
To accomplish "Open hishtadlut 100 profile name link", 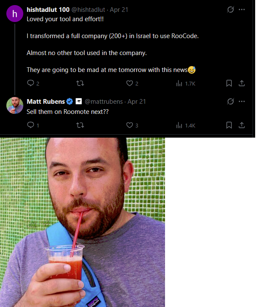I will [x=48, y=10].
